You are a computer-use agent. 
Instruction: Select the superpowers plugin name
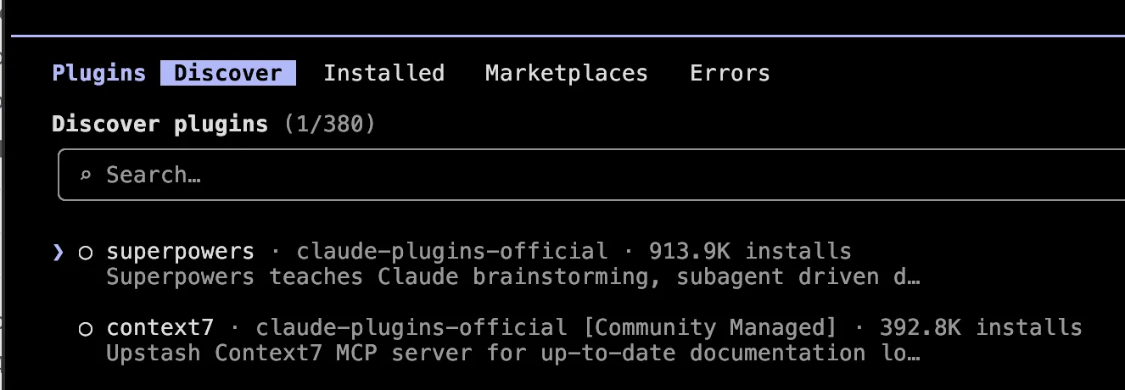click(180, 252)
